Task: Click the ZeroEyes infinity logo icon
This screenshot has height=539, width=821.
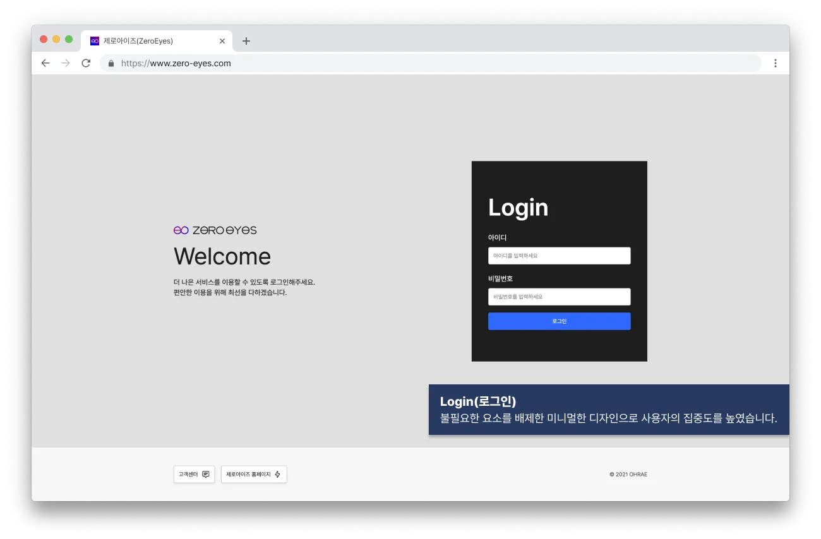Action: point(180,230)
